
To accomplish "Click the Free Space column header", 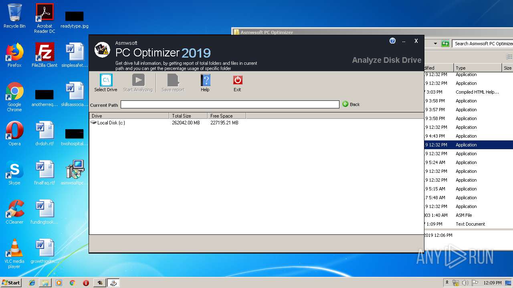I will [x=227, y=116].
